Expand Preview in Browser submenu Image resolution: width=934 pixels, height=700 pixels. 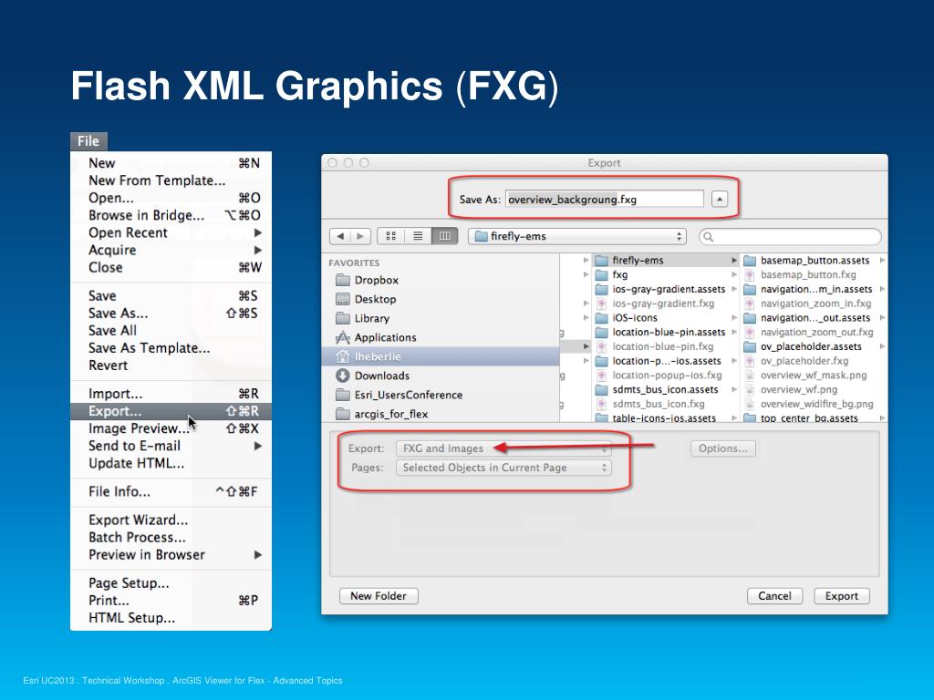(x=171, y=555)
